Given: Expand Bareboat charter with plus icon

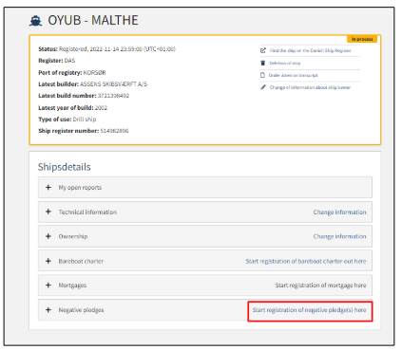Looking at the screenshot, I should (x=48, y=261).
